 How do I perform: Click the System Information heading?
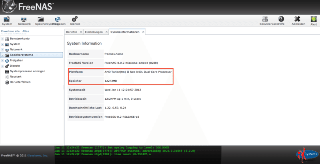84,43
